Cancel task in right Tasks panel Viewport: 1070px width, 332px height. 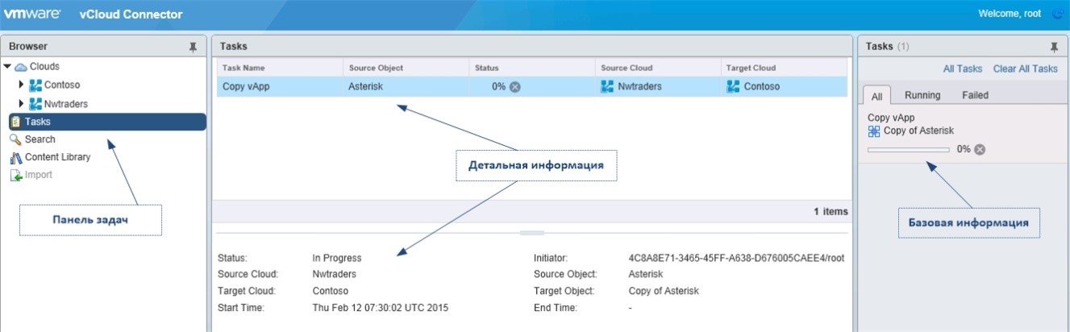tap(980, 149)
